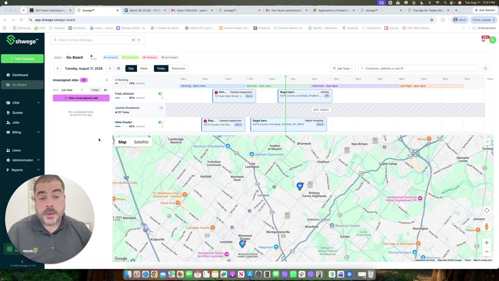The width and height of the screenshot is (499, 281).
Task: Click the Assigned status filter pill
Action: [110, 57]
